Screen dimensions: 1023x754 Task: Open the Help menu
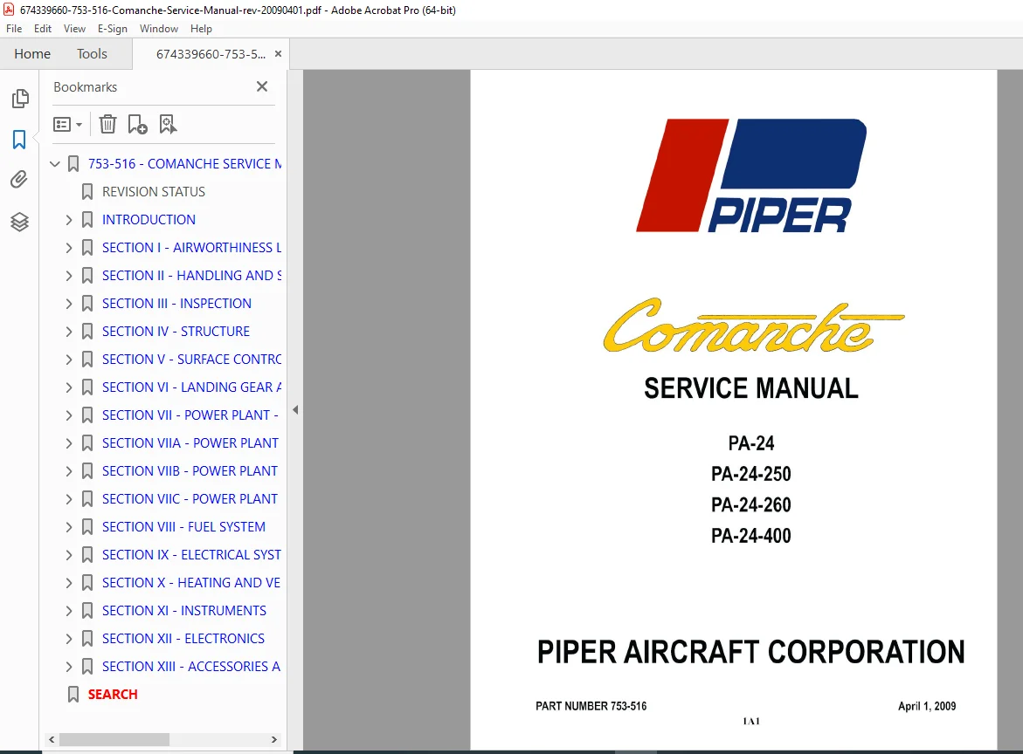[201, 29]
